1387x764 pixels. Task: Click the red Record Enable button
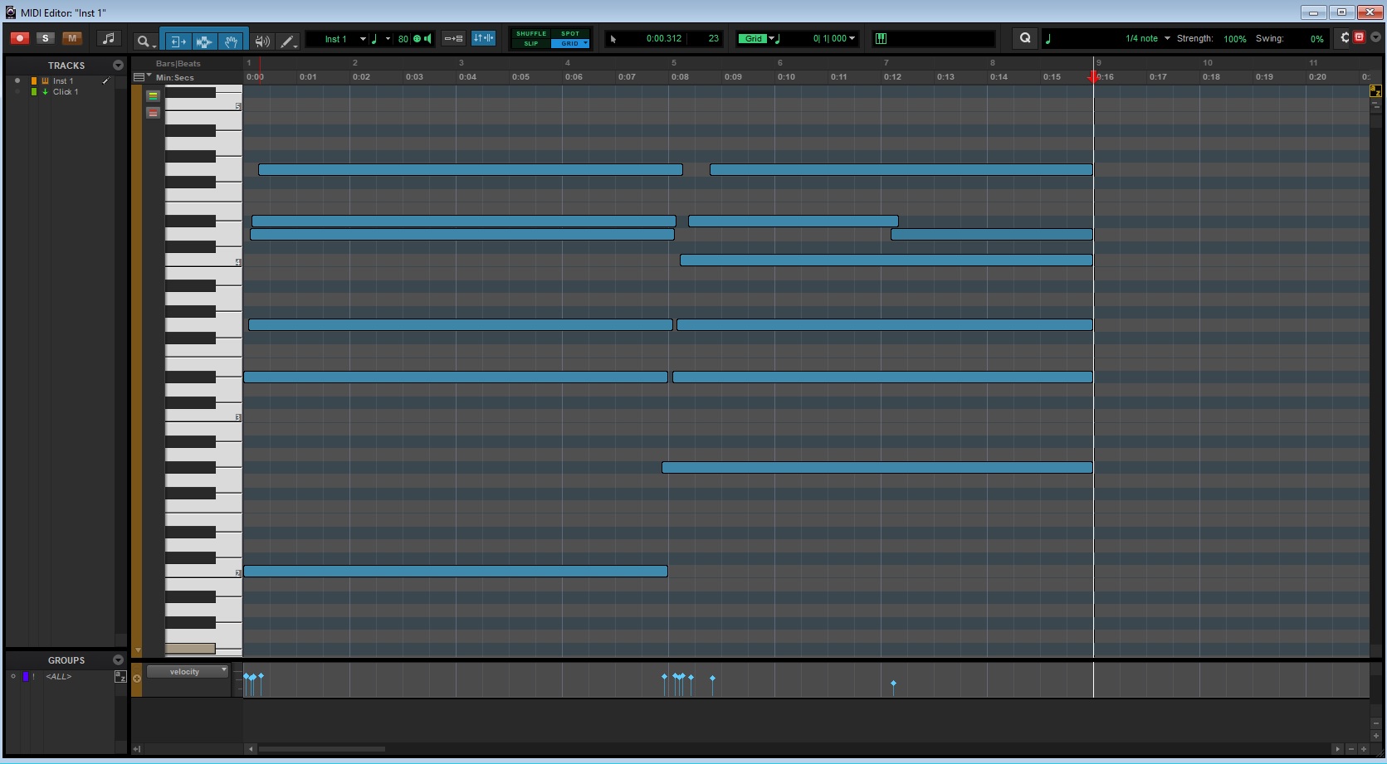[20, 38]
